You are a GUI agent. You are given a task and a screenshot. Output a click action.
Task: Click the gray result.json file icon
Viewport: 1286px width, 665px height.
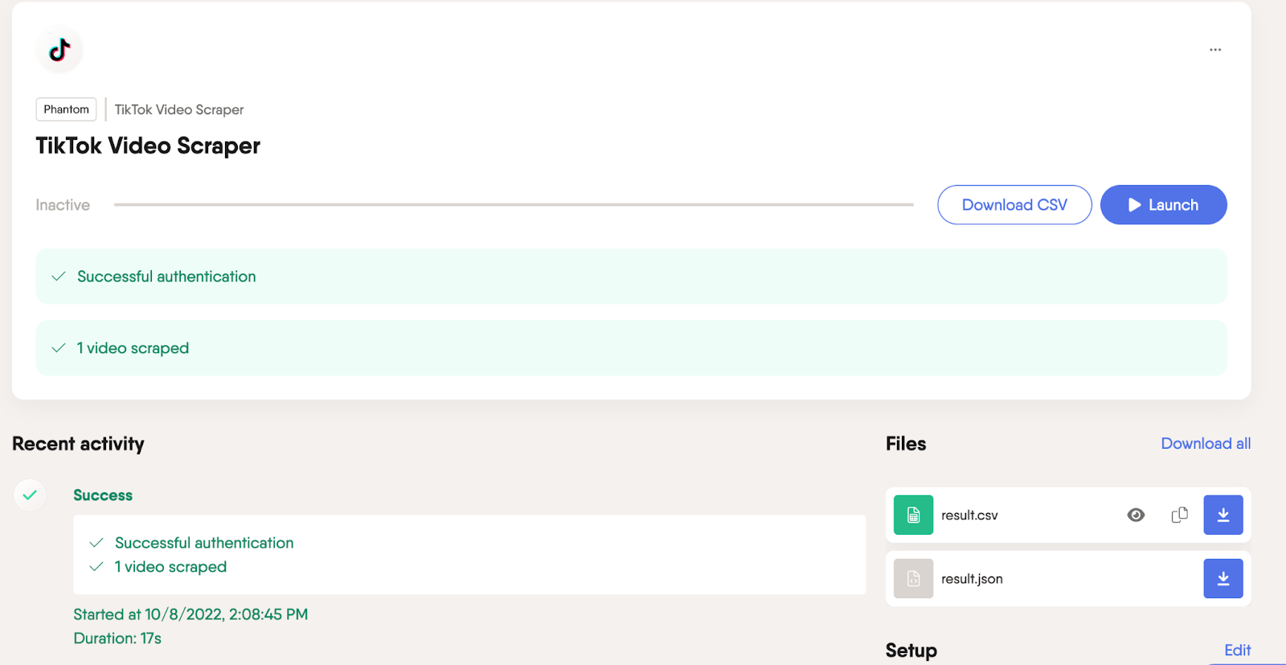click(913, 579)
